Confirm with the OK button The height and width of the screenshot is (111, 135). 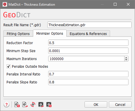(x=96, y=104)
